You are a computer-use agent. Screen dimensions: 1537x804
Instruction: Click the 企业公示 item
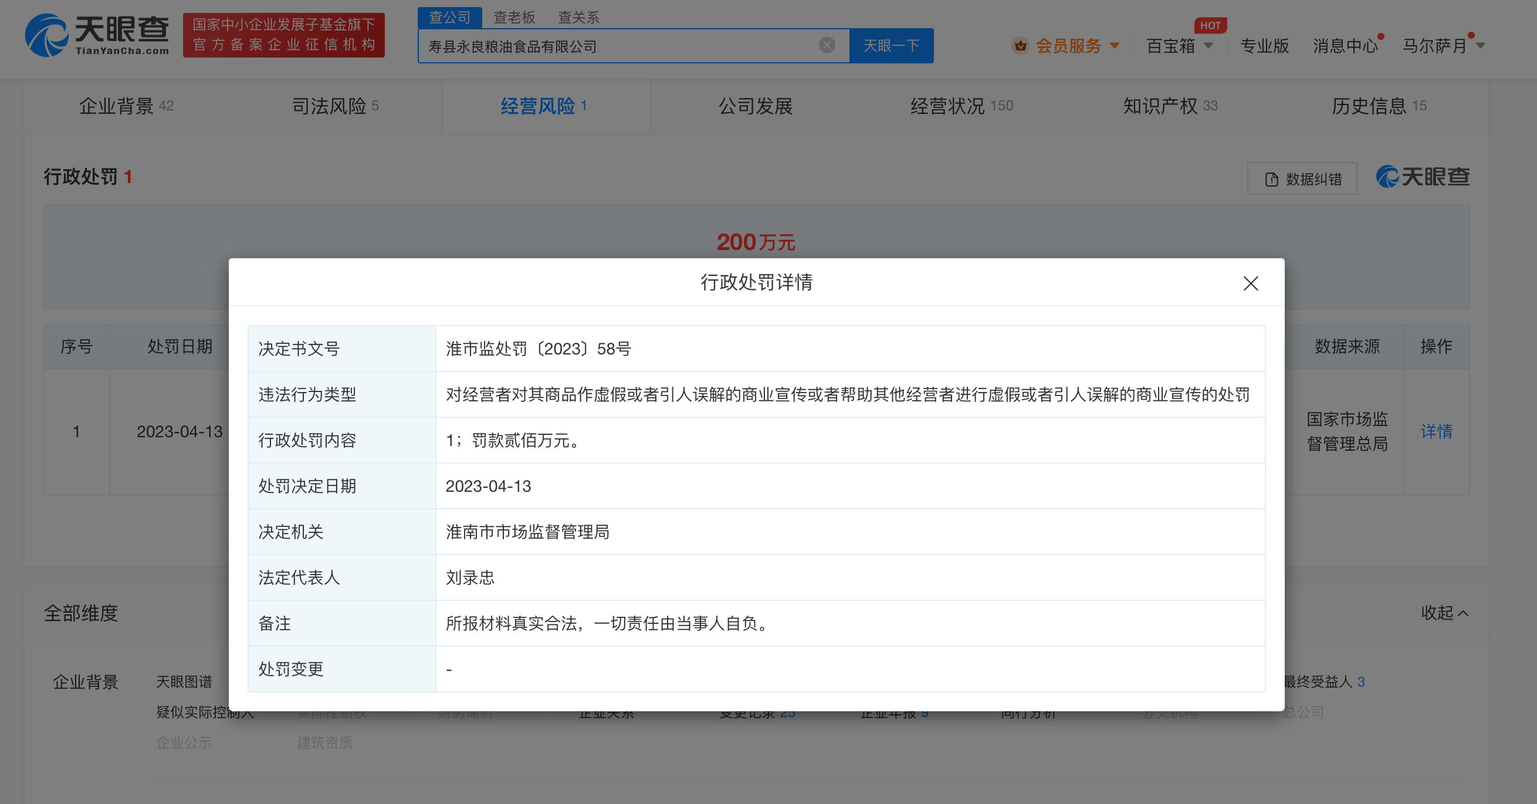(184, 742)
